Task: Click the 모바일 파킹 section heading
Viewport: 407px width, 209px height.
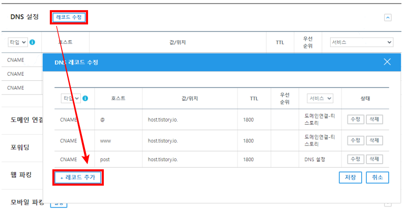Action: pyautogui.click(x=27, y=202)
